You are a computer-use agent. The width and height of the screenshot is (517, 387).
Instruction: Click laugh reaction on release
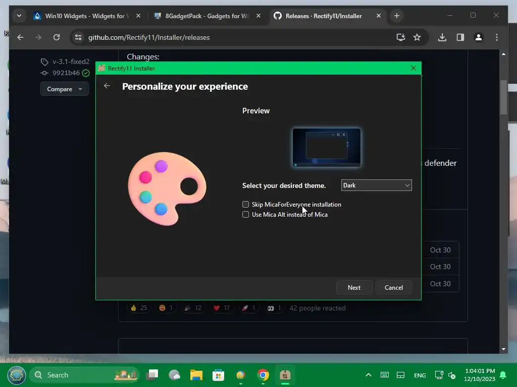[166, 308]
